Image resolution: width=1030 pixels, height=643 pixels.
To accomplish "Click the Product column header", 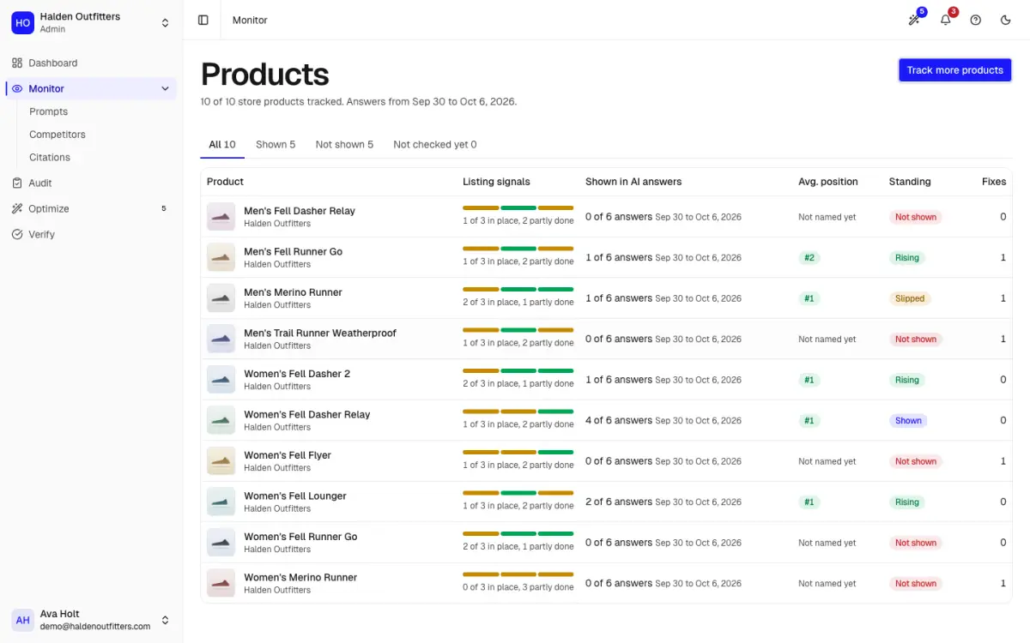I will [x=225, y=182].
